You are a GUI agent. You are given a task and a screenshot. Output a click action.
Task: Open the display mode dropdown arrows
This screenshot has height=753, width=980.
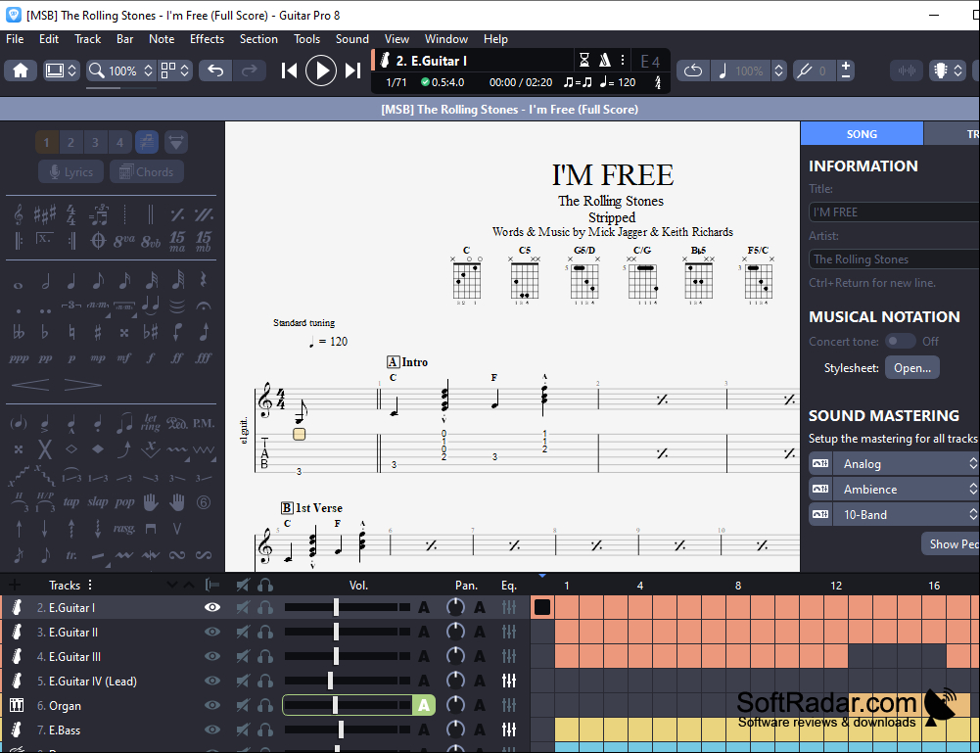[71, 71]
